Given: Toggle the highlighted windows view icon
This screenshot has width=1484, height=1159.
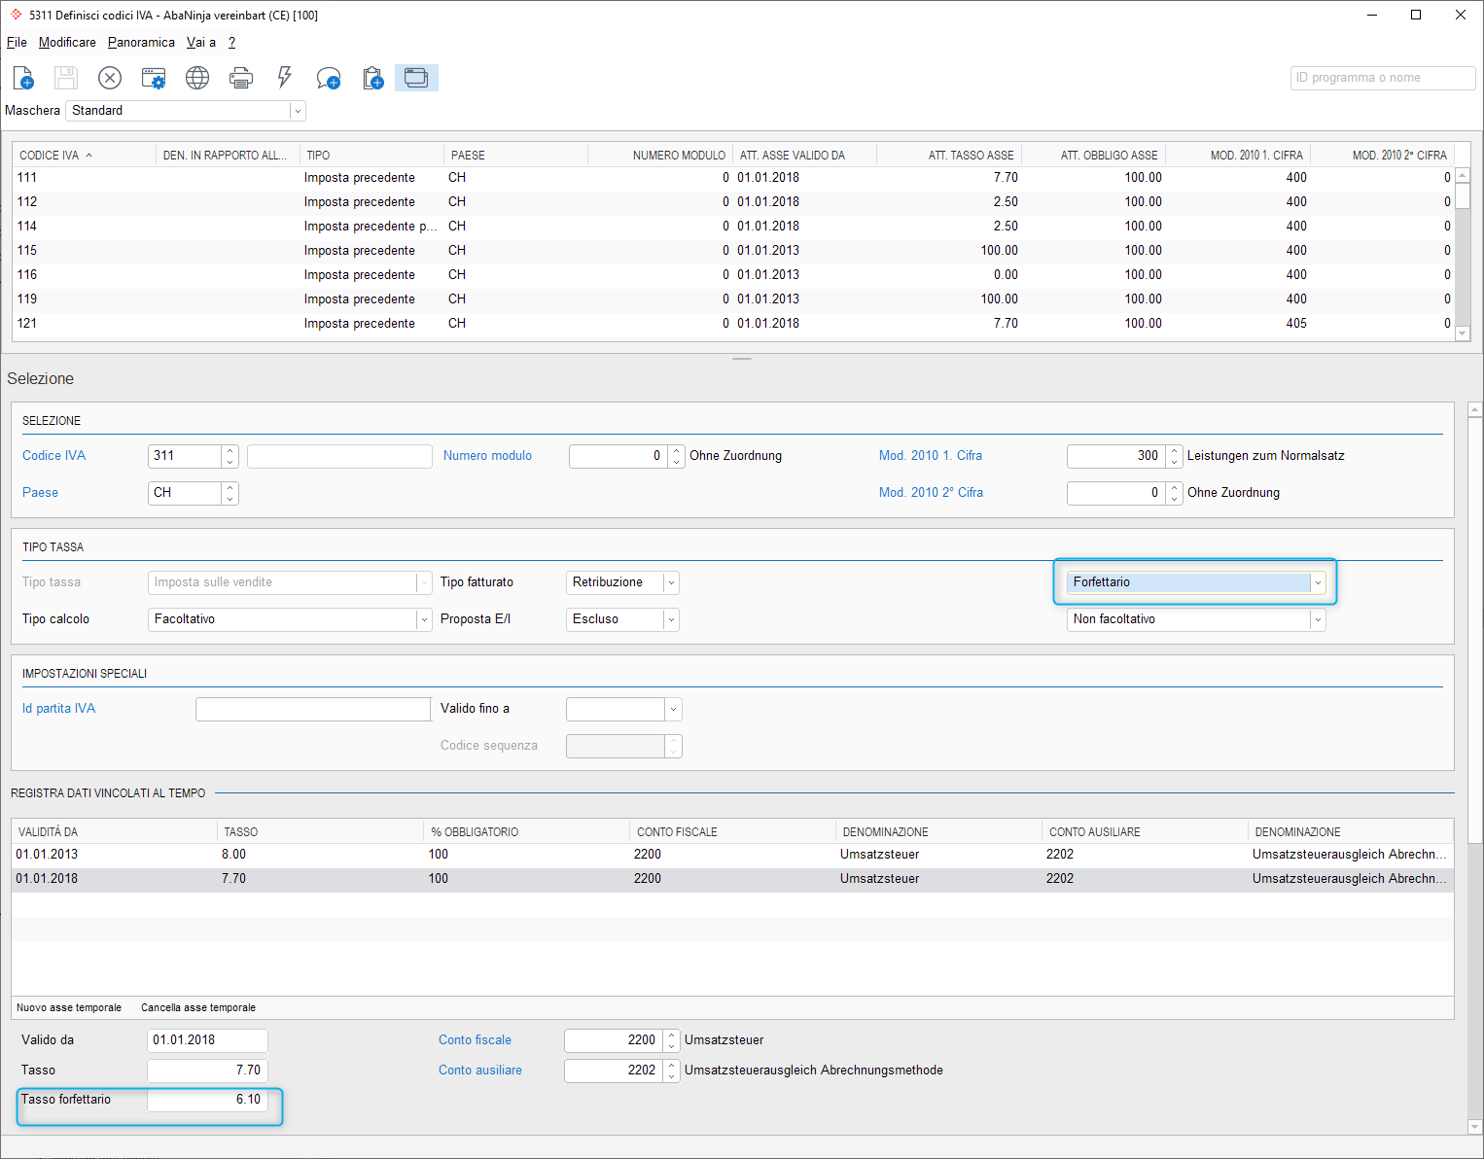Looking at the screenshot, I should click(416, 78).
